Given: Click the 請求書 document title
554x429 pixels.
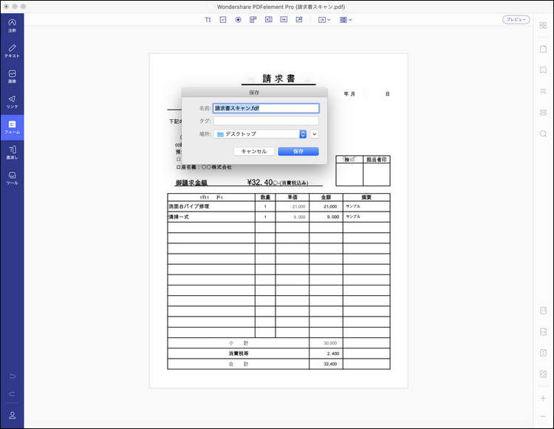Looking at the screenshot, I should tap(278, 78).
